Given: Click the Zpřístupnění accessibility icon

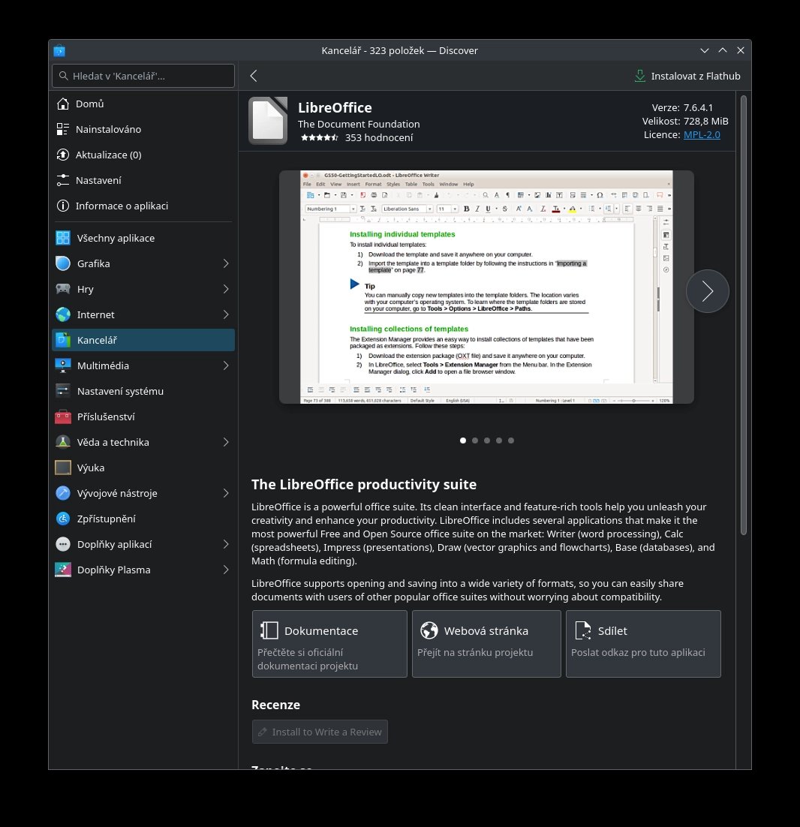Looking at the screenshot, I should pos(63,519).
